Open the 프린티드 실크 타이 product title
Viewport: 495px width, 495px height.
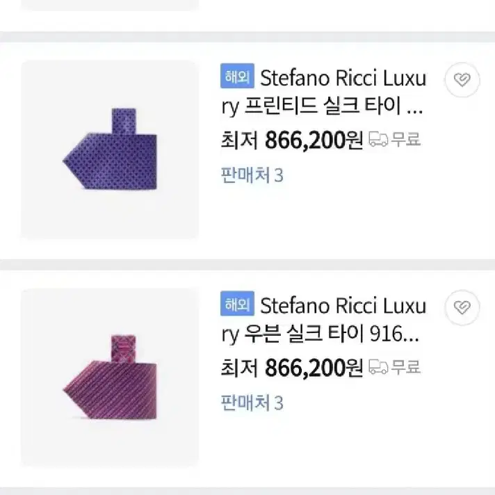coord(323,92)
